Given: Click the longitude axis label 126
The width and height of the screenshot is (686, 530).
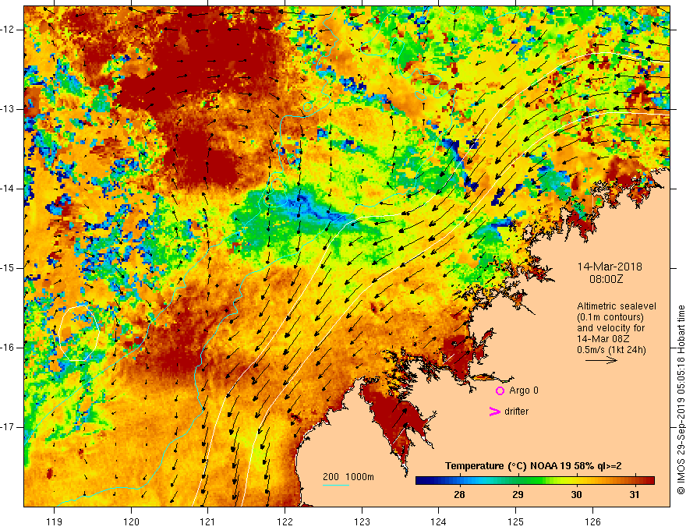Looking at the screenshot, I should (592, 521).
